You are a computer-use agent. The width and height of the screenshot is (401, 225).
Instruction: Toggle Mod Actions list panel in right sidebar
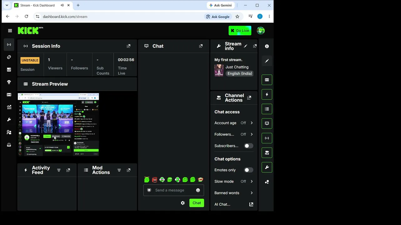click(267, 109)
